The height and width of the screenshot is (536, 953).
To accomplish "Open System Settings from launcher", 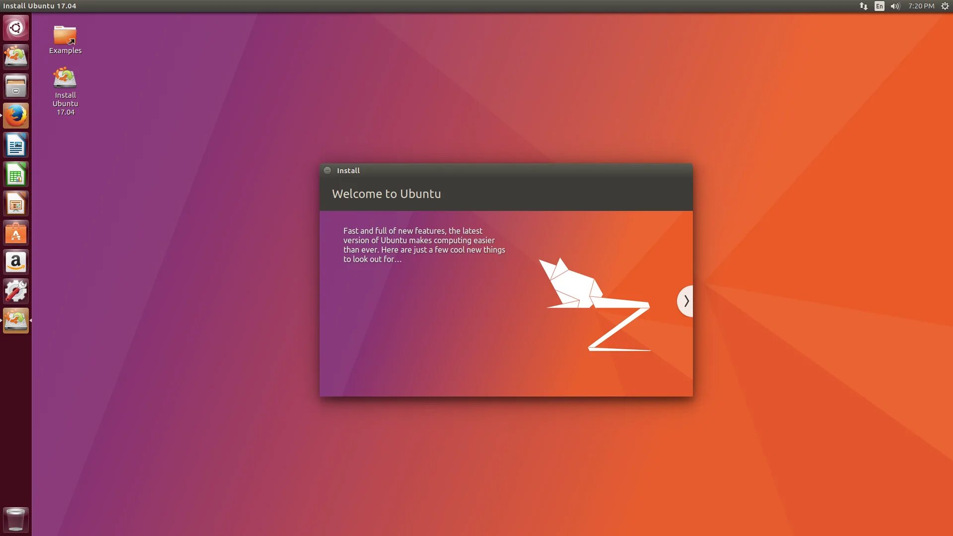I will (x=16, y=291).
